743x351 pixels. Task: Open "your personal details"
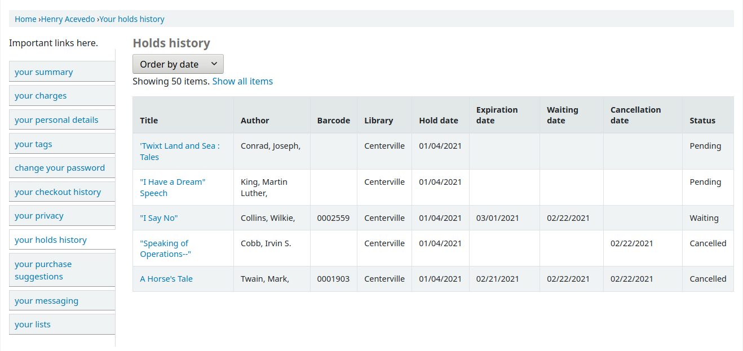[56, 119]
